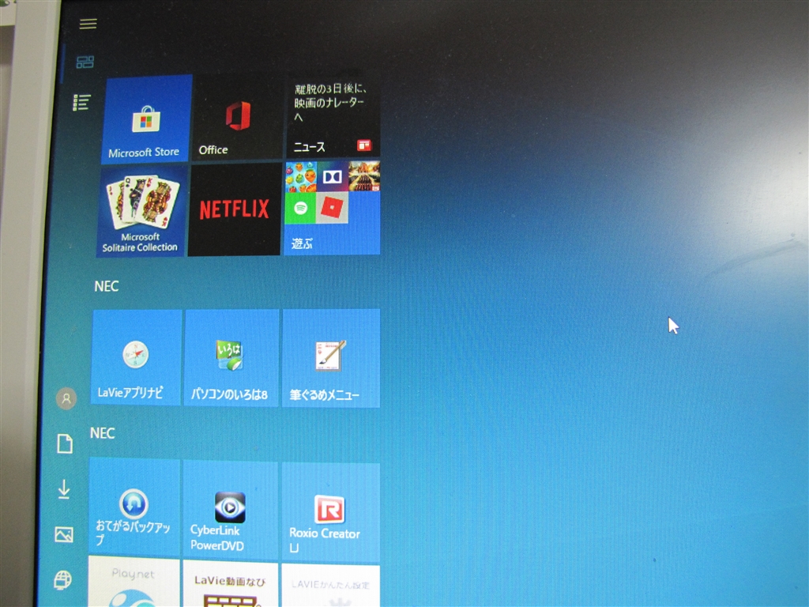Open 筆ぐるめメニュー tile
This screenshot has height=607, width=809.
tap(331, 358)
